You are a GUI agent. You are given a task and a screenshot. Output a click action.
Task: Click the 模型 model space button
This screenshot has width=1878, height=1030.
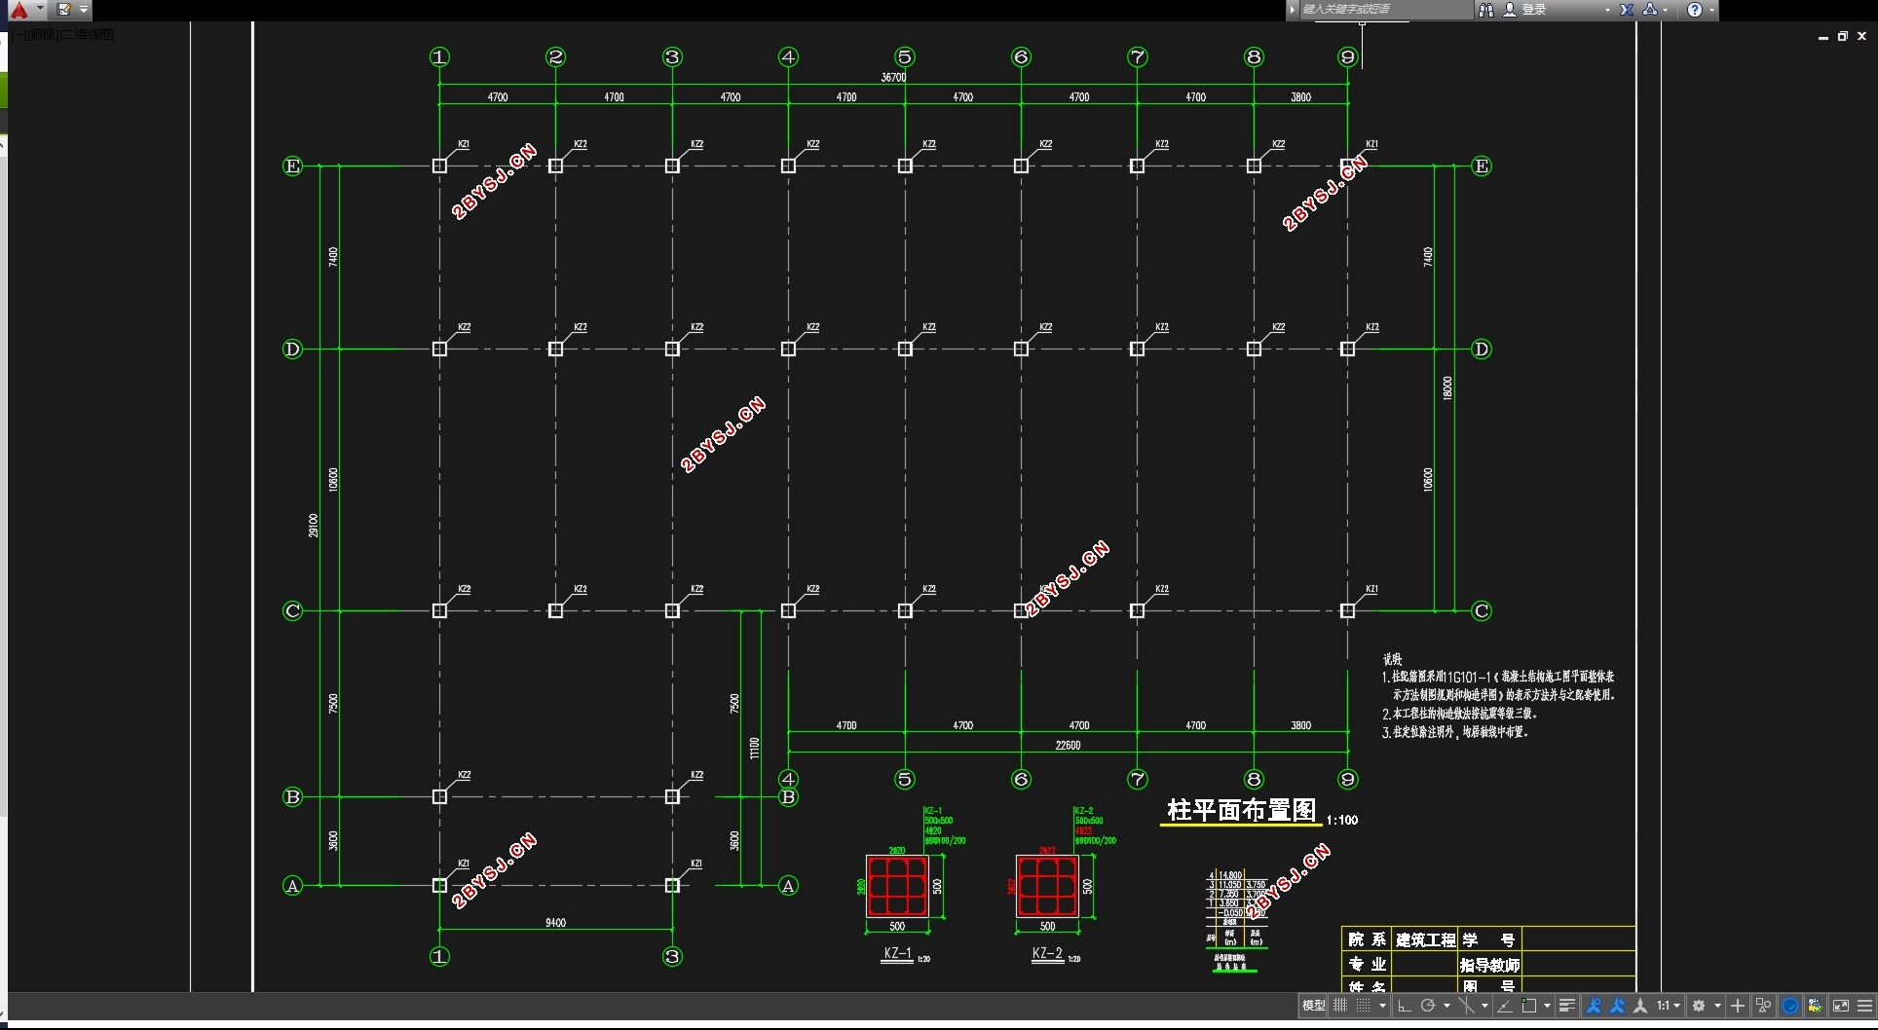point(1314,1006)
